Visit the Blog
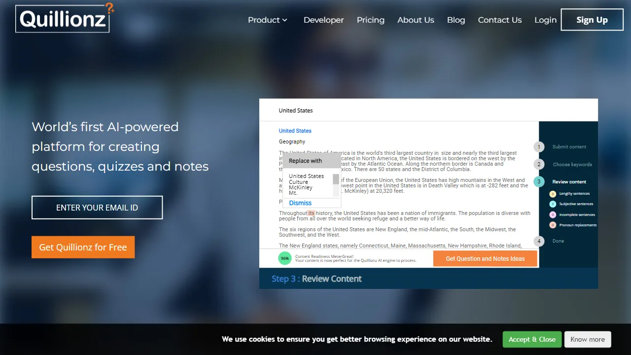Viewport: 631px width, 355px height. [x=456, y=20]
